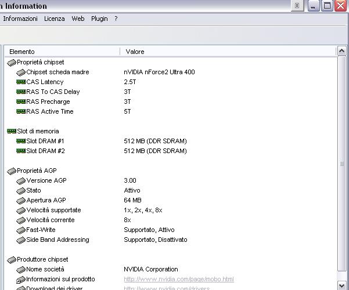Click the Apertura AGP chip icon
The width and height of the screenshot is (349, 290).
coord(21,201)
